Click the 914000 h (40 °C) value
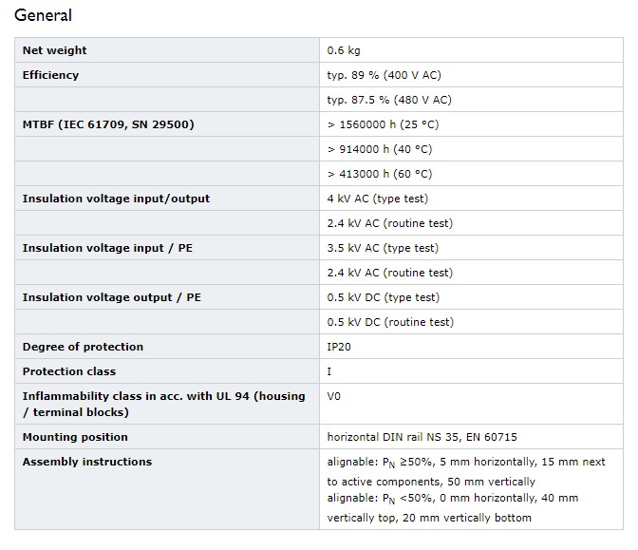Image resolution: width=638 pixels, height=550 pixels. tap(380, 149)
